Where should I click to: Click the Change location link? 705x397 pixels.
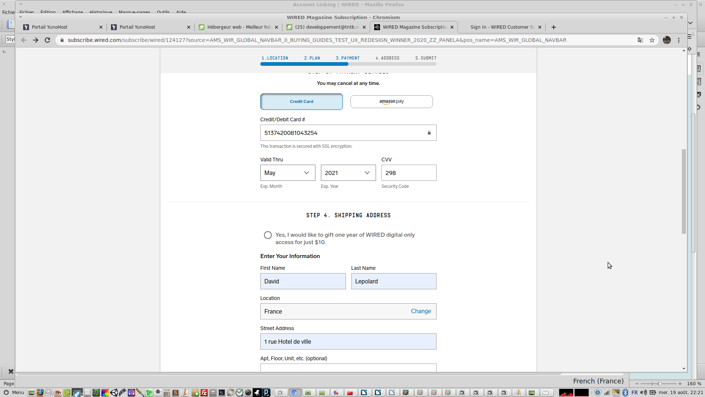[x=421, y=311]
